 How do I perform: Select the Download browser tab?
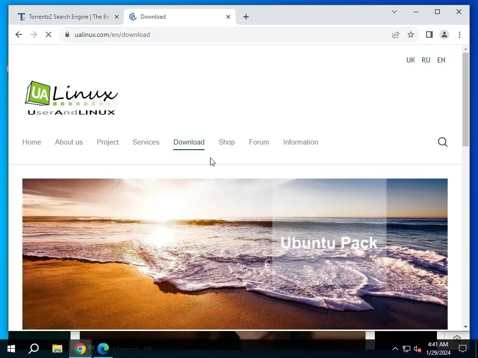179,17
